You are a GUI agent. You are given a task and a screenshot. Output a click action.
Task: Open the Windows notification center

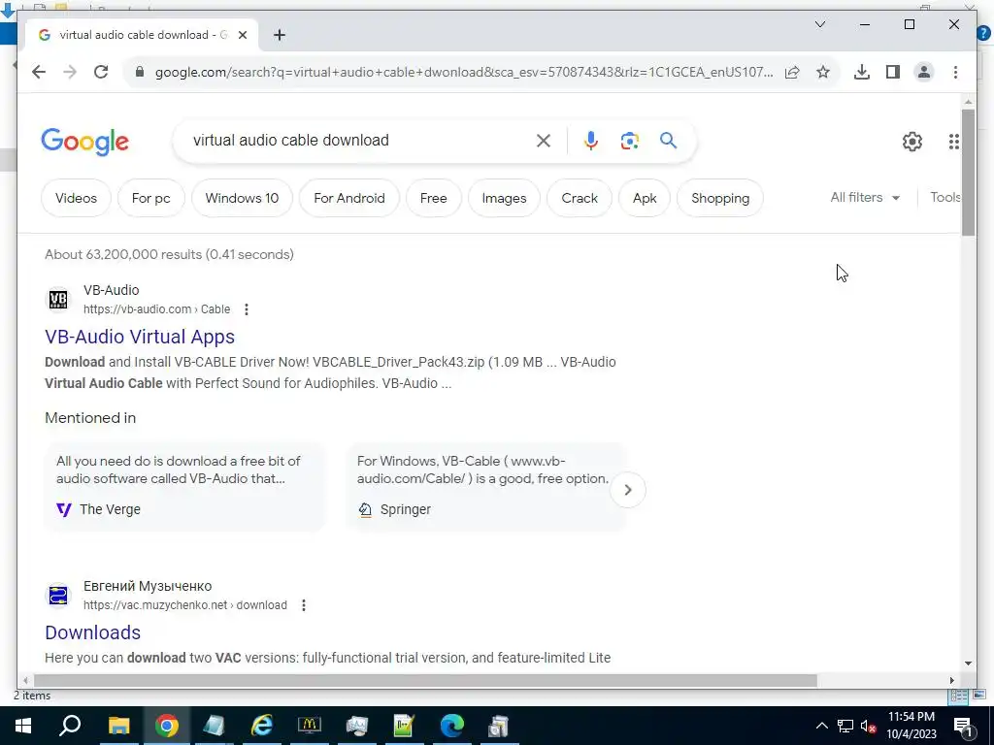pyautogui.click(x=963, y=726)
